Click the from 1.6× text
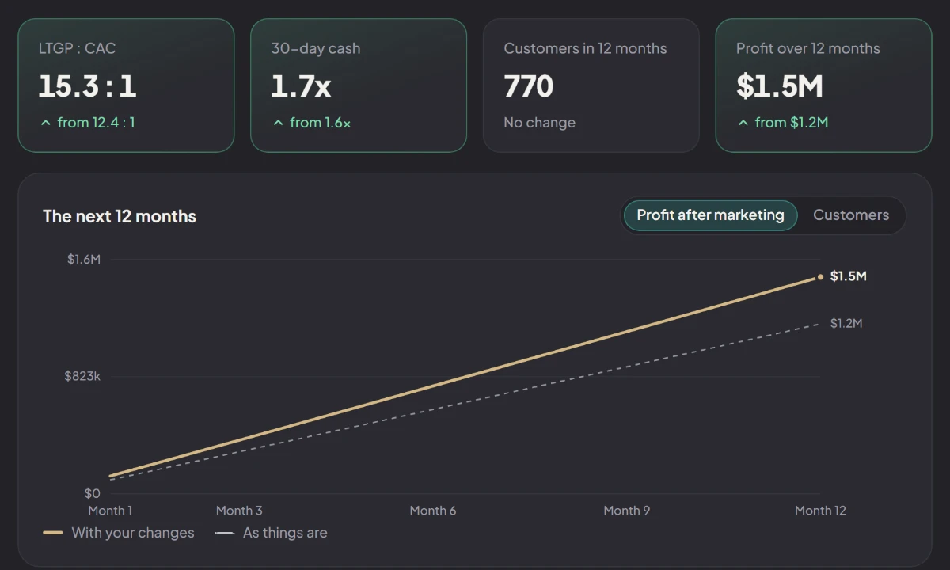Image resolution: width=950 pixels, height=570 pixels. (x=320, y=123)
